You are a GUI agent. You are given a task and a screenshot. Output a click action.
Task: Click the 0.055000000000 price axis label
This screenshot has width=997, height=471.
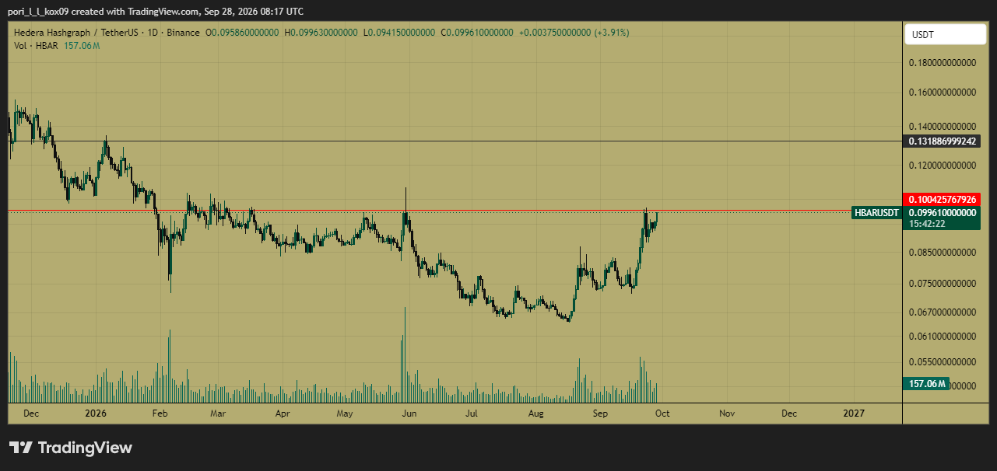[942, 362]
